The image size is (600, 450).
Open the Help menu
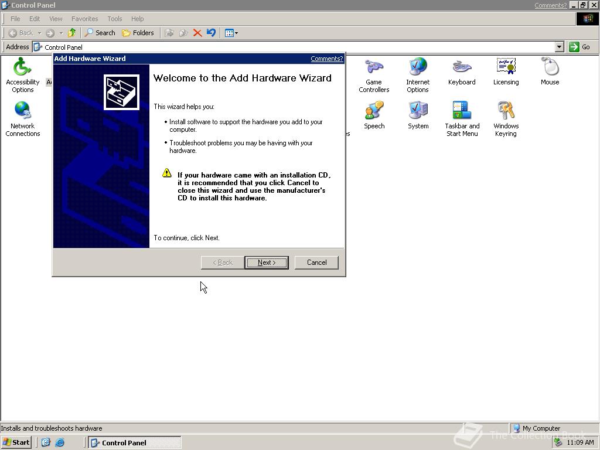tap(137, 19)
